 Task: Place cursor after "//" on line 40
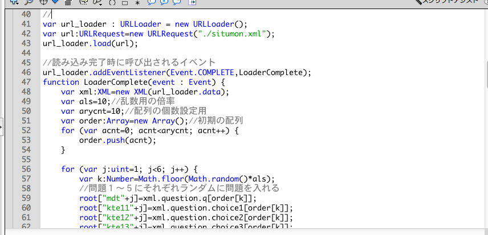[51, 15]
